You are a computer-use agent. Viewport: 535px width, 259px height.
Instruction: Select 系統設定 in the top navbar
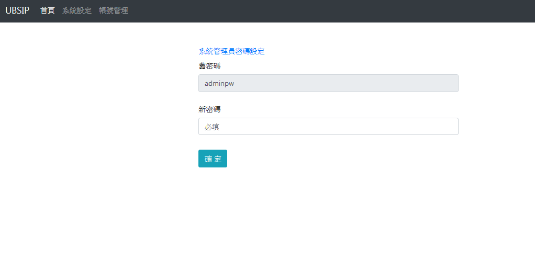(x=76, y=10)
